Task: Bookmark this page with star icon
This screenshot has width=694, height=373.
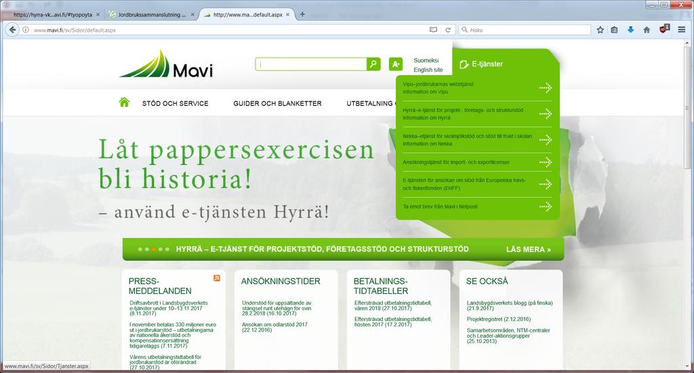Action: click(600, 30)
